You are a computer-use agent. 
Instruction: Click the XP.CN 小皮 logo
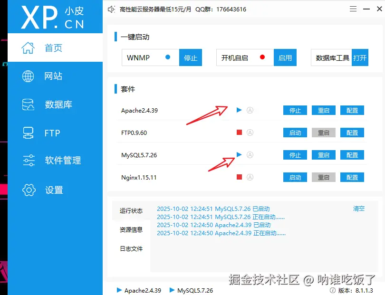[53, 17]
